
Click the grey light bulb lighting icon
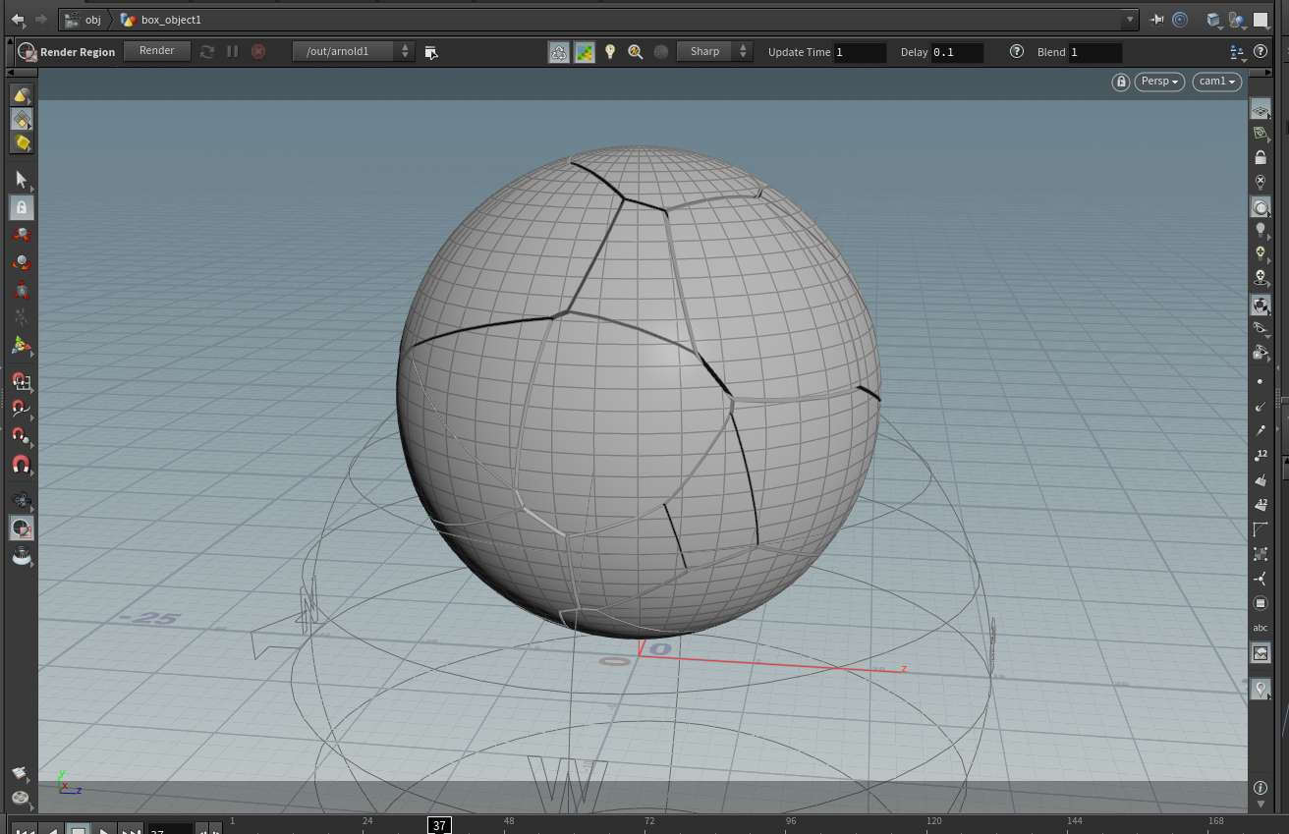pos(1261,229)
